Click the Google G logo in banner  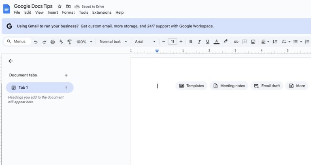tap(9, 26)
